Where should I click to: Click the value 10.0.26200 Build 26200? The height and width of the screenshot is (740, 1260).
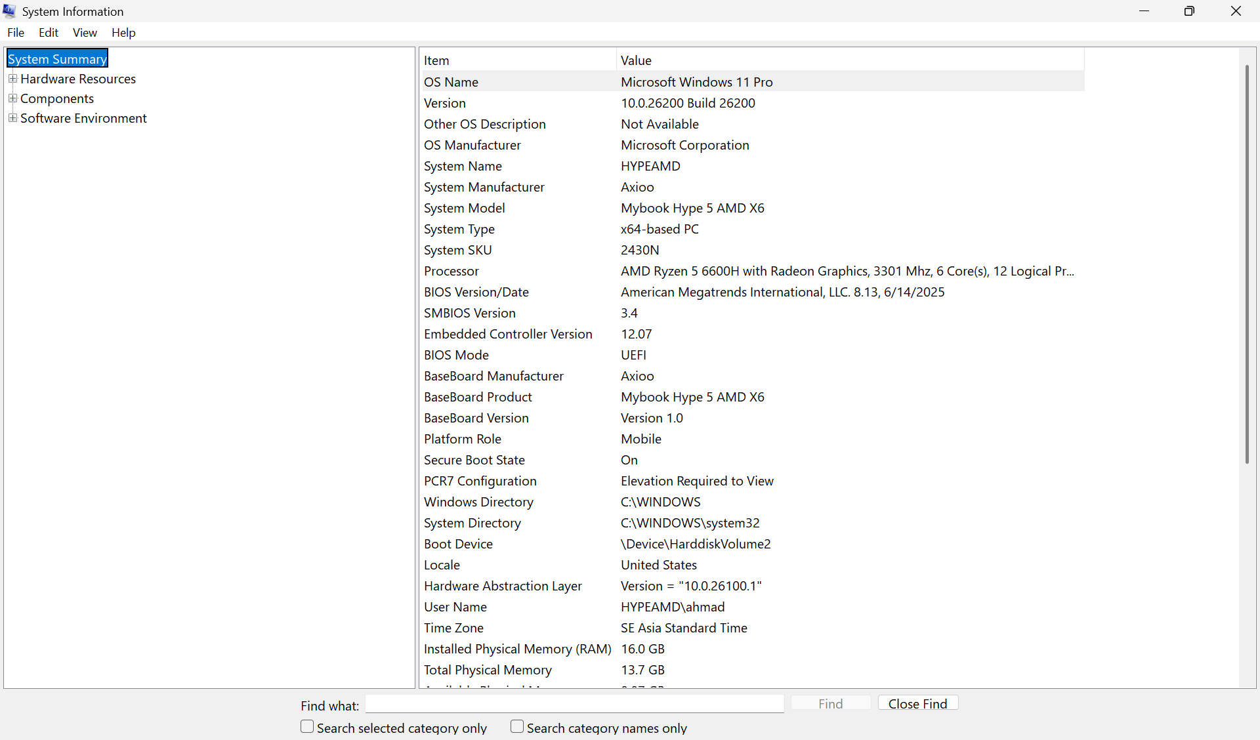[688, 103]
